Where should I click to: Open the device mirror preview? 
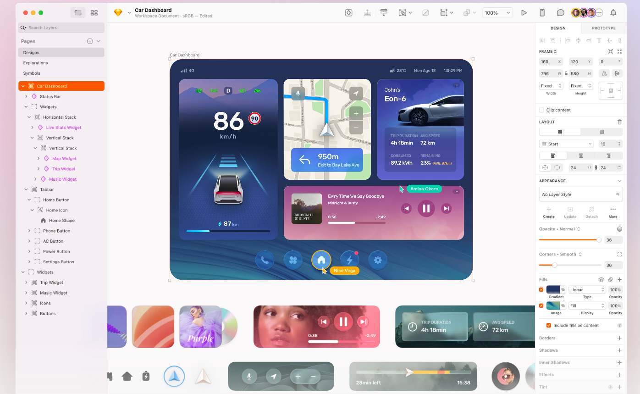click(542, 13)
